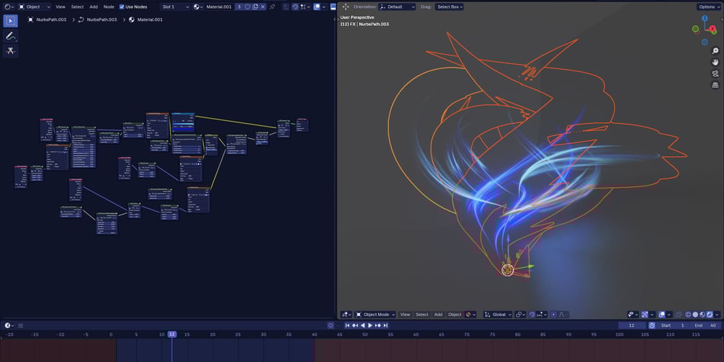
Task: Click the Move view hand icon
Action: [x=715, y=63]
